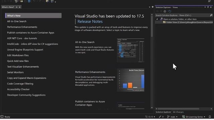Viewport: 214px width, 120px height.
Task: Open Edit Markdown files topic
Action: 18,55
